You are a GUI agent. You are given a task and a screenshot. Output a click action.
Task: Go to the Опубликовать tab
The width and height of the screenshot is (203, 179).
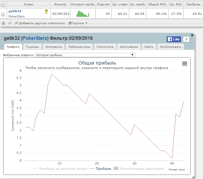click(x=170, y=47)
